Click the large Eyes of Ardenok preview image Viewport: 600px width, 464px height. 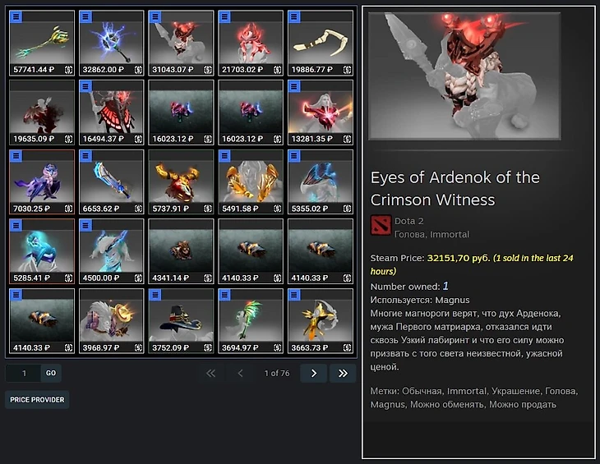click(x=464, y=76)
